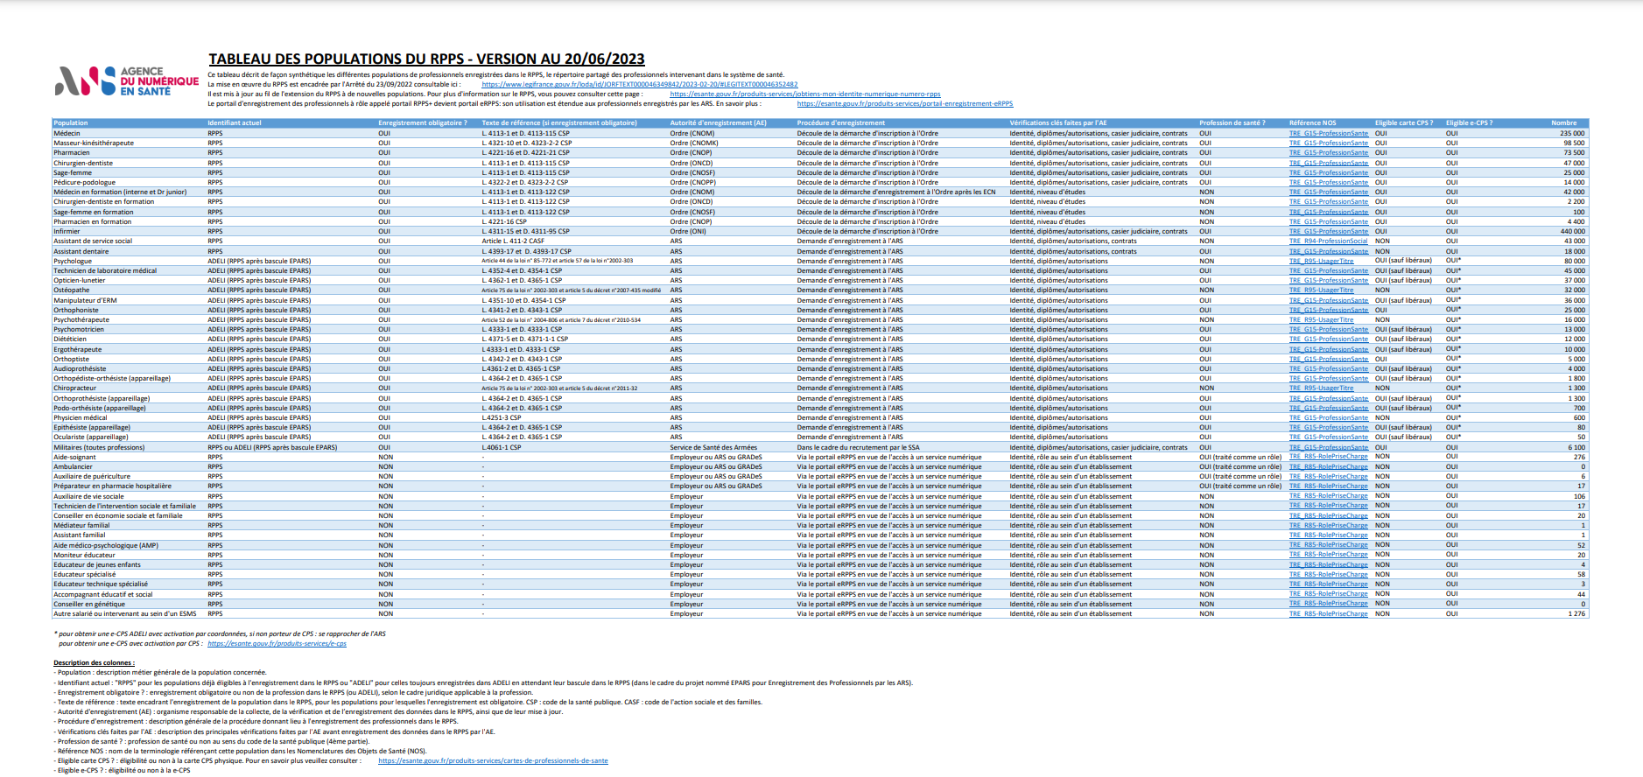
Task: Select the 'Procédure d'enregistrement' column header
Action: click(x=841, y=123)
